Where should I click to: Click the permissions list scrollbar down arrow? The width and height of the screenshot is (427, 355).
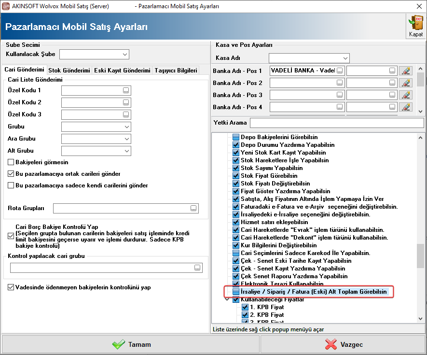(420, 318)
